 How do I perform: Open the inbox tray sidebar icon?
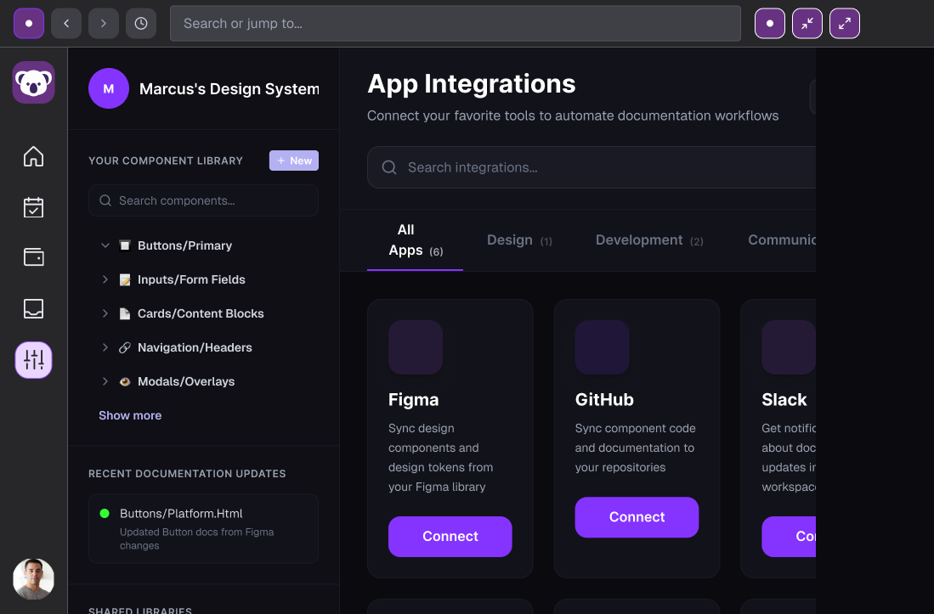click(33, 308)
